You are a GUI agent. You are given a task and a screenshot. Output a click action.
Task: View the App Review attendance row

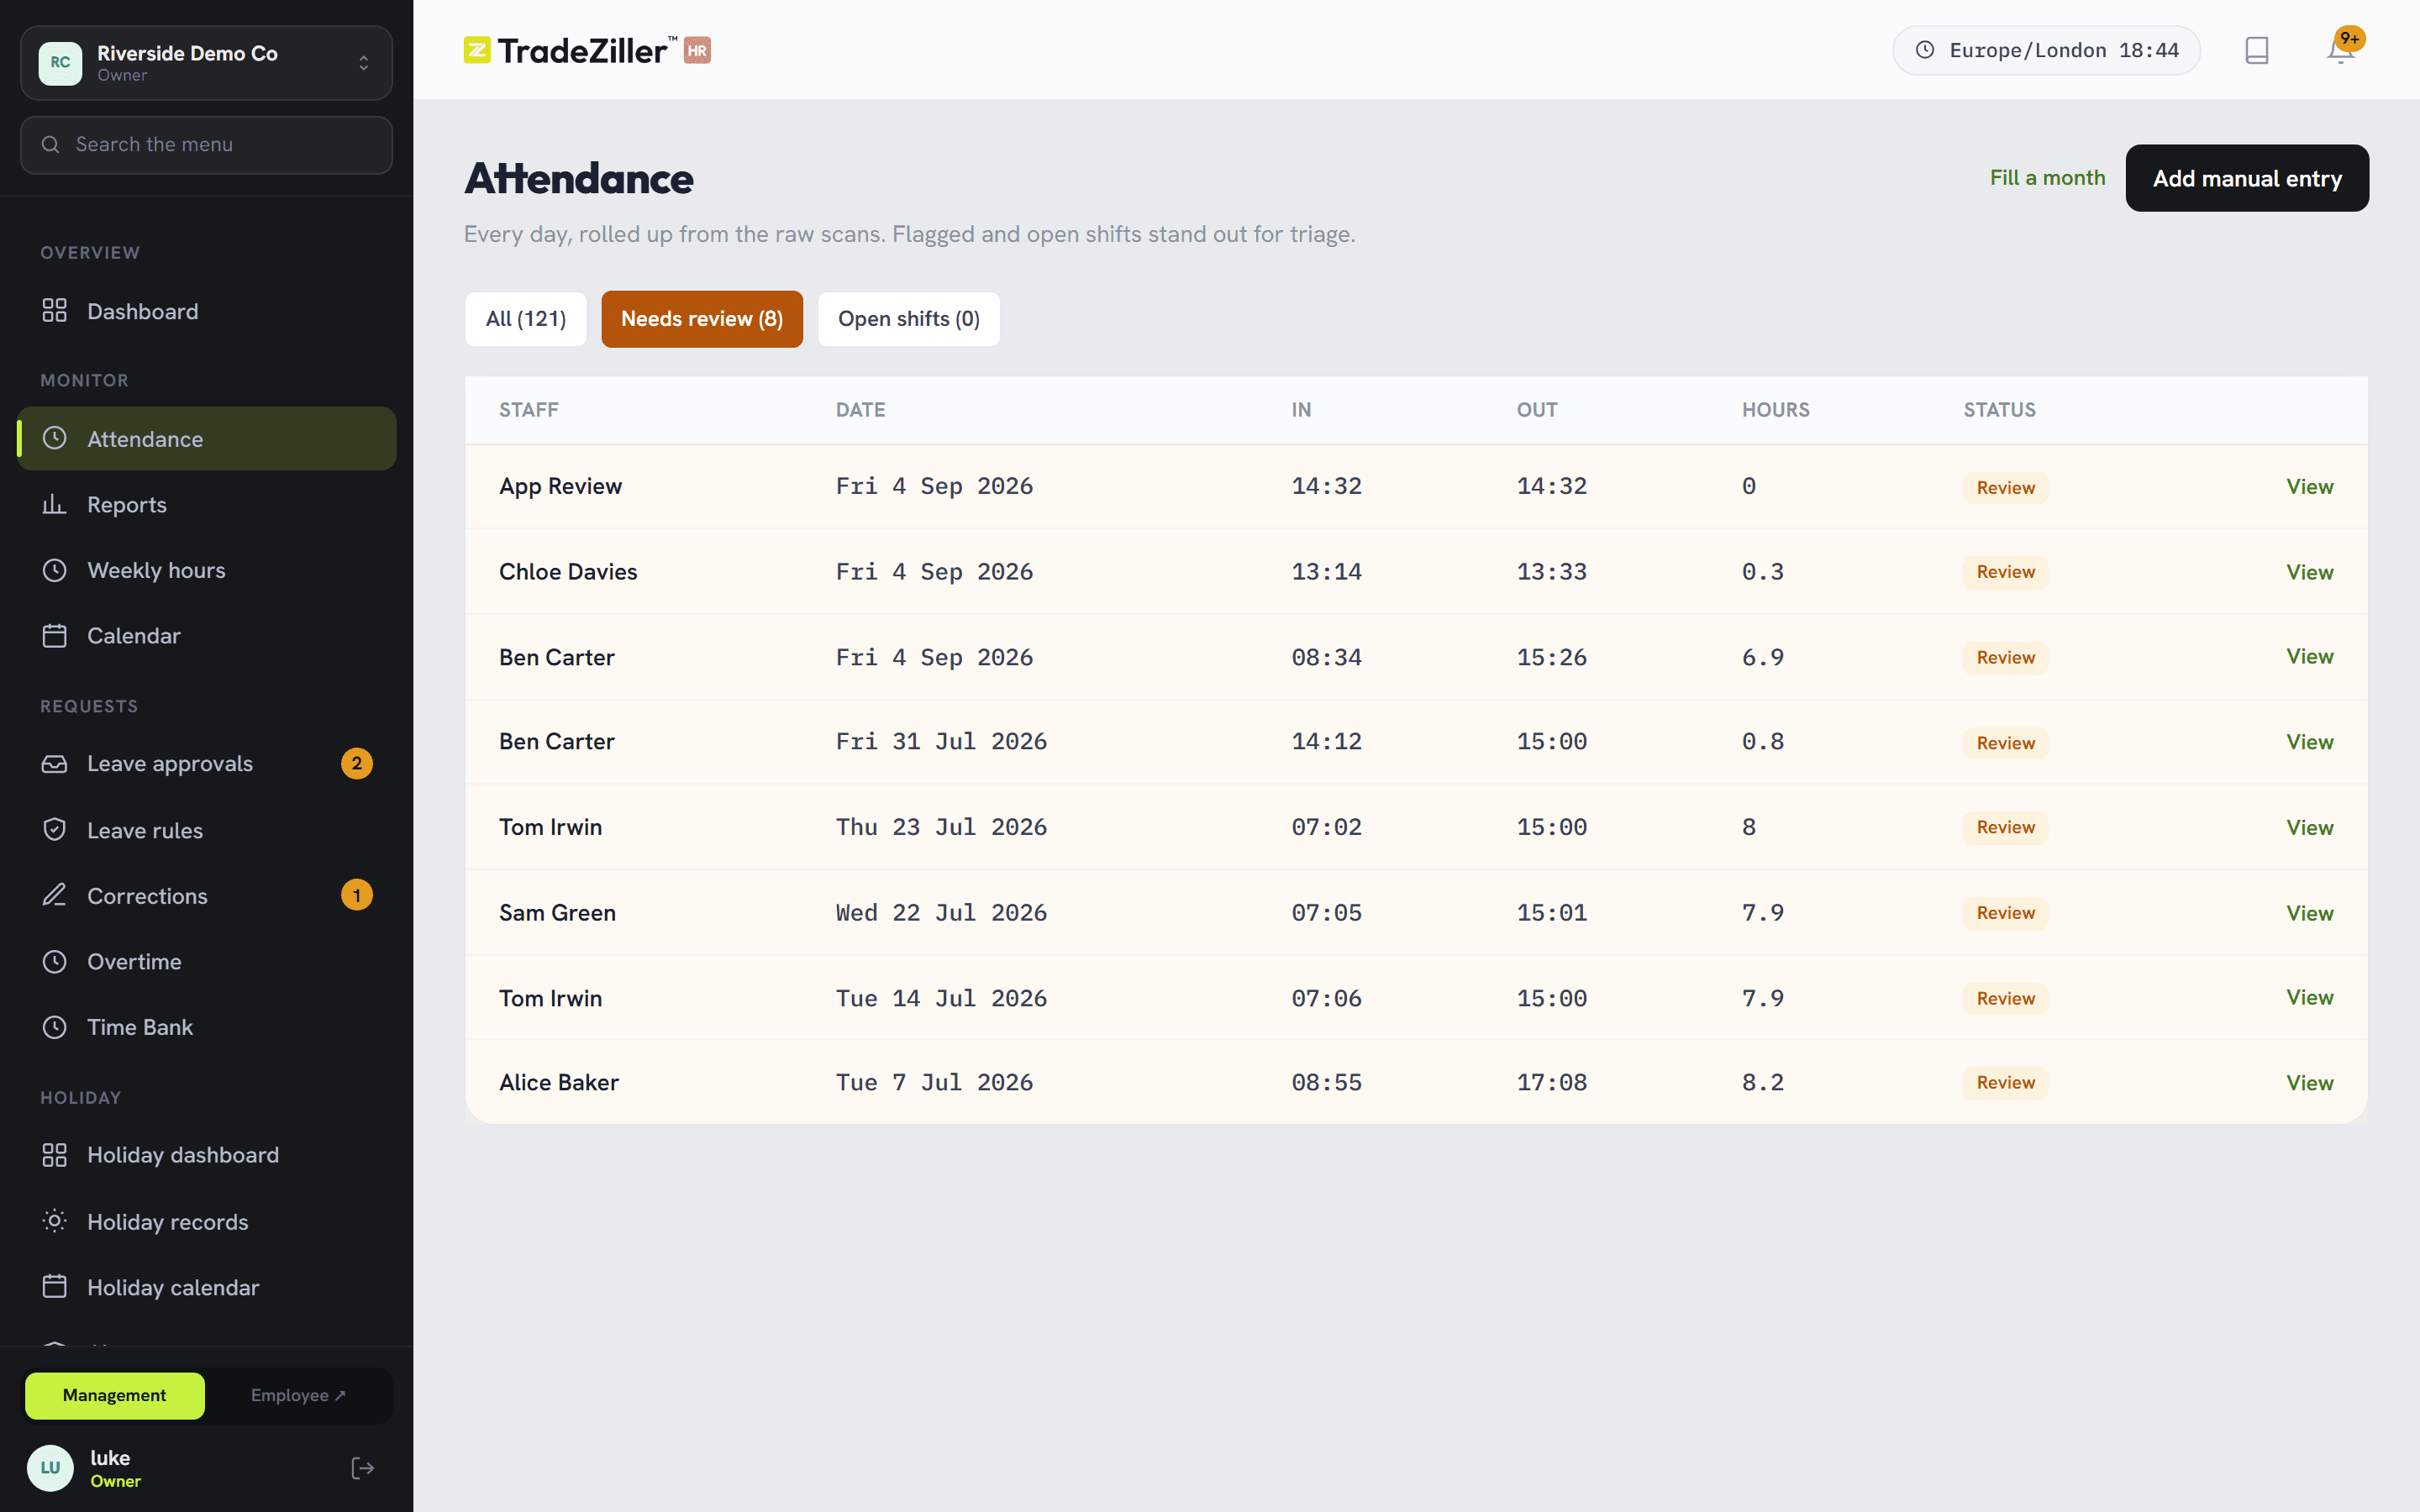click(x=2309, y=487)
